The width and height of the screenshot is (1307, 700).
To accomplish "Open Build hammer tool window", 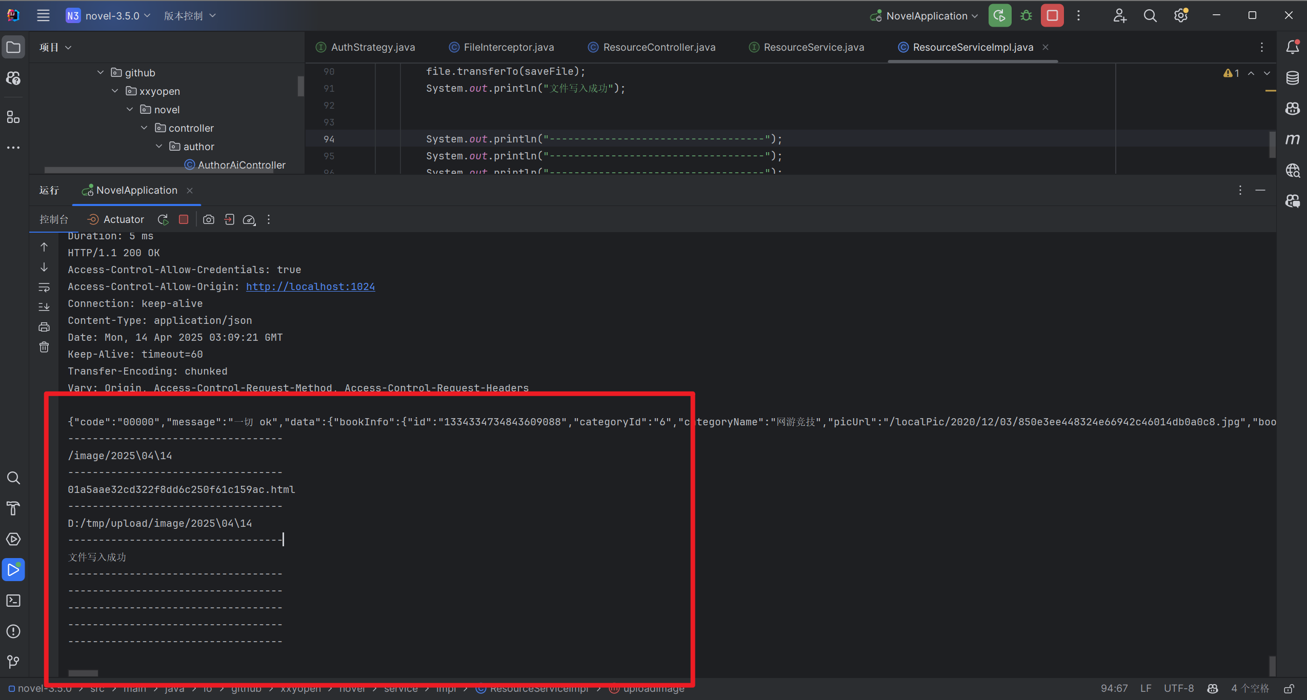I will click(x=13, y=508).
